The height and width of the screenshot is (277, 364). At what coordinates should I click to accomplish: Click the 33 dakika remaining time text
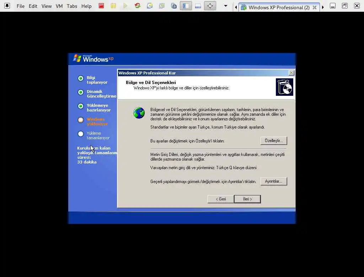(x=87, y=162)
